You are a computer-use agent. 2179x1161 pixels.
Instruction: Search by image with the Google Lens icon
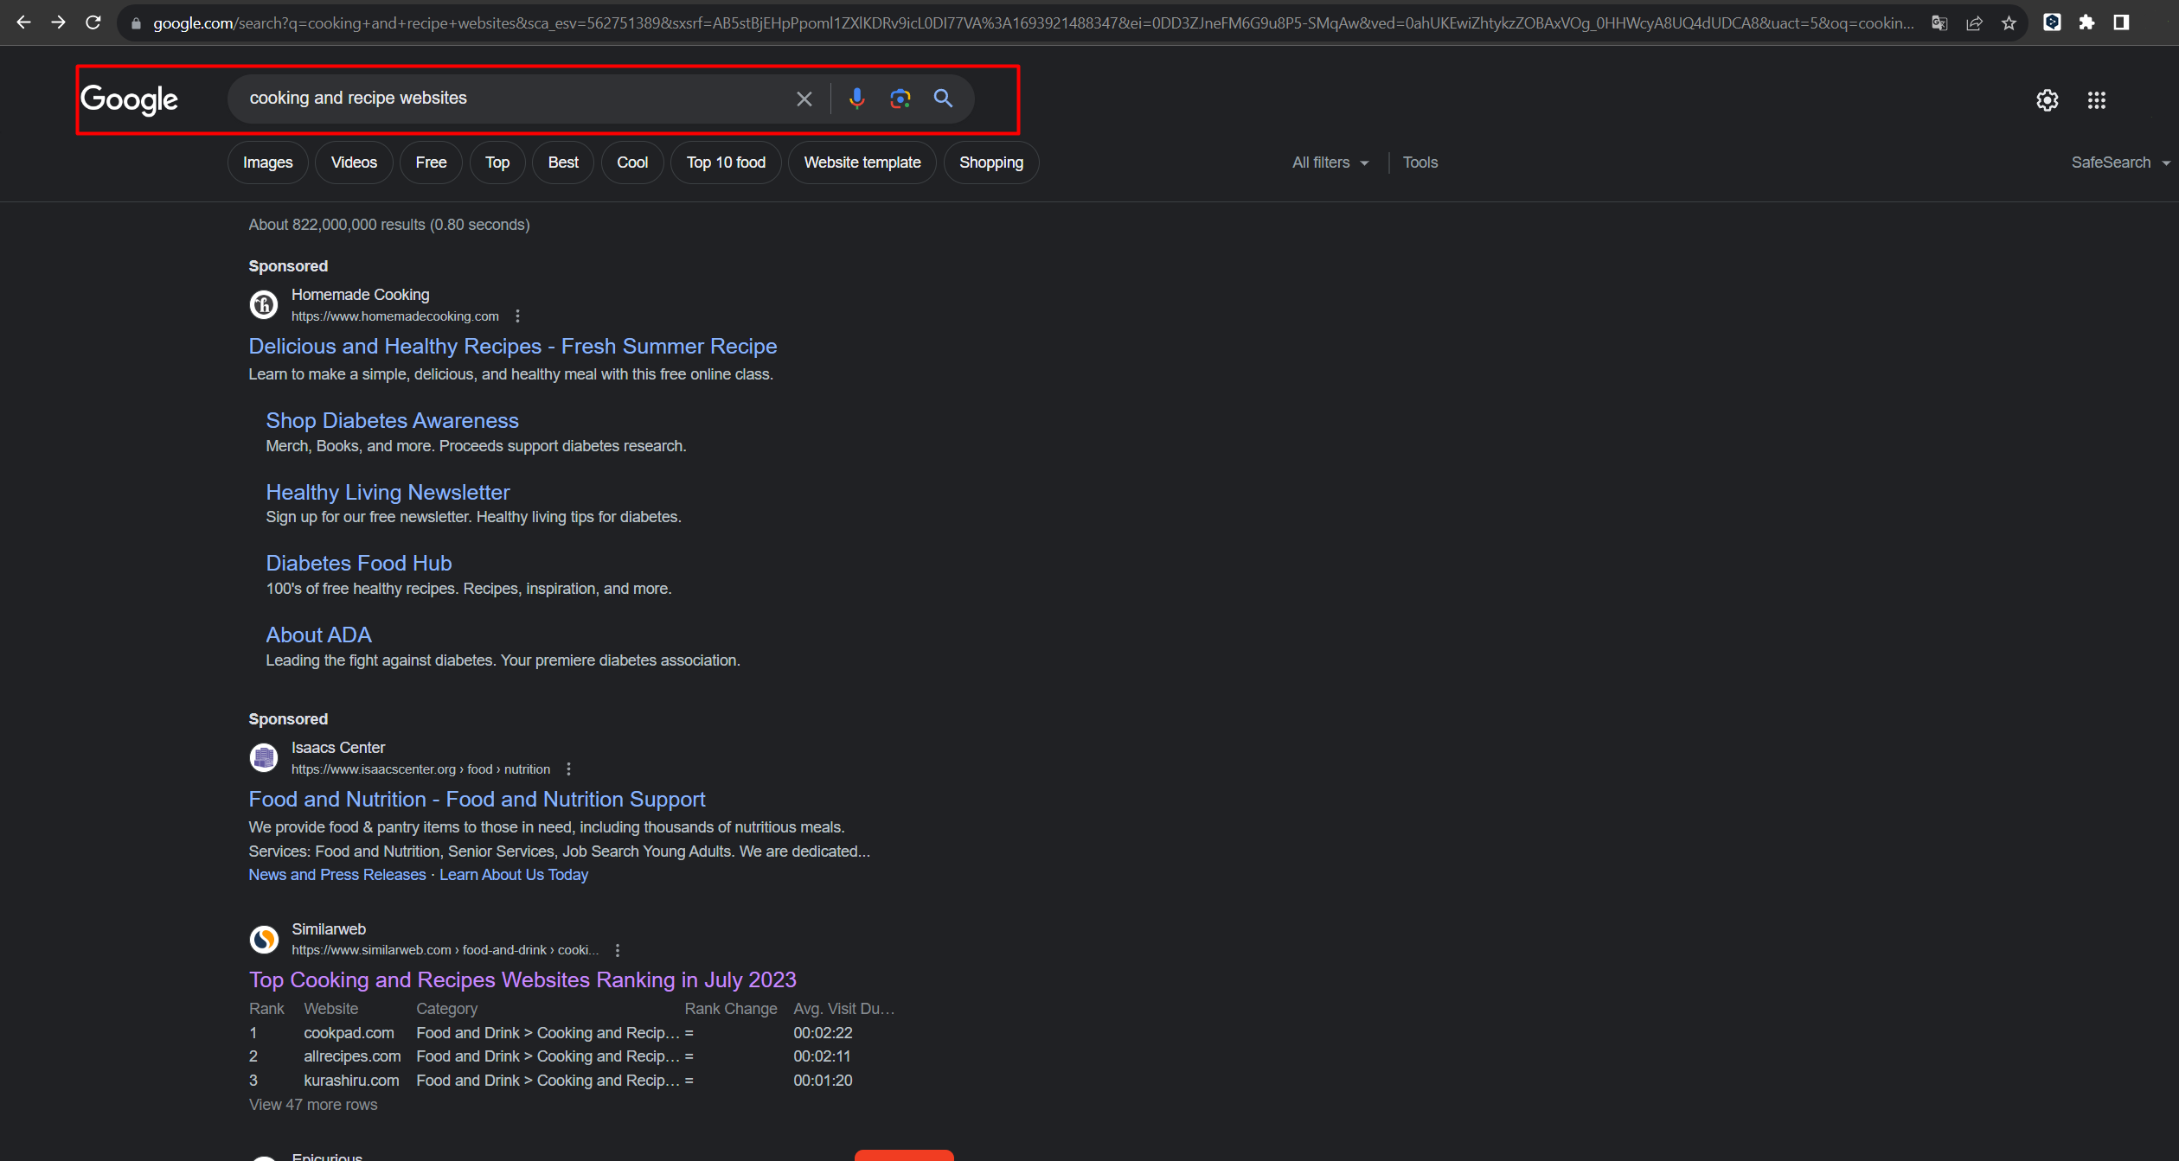(x=900, y=99)
